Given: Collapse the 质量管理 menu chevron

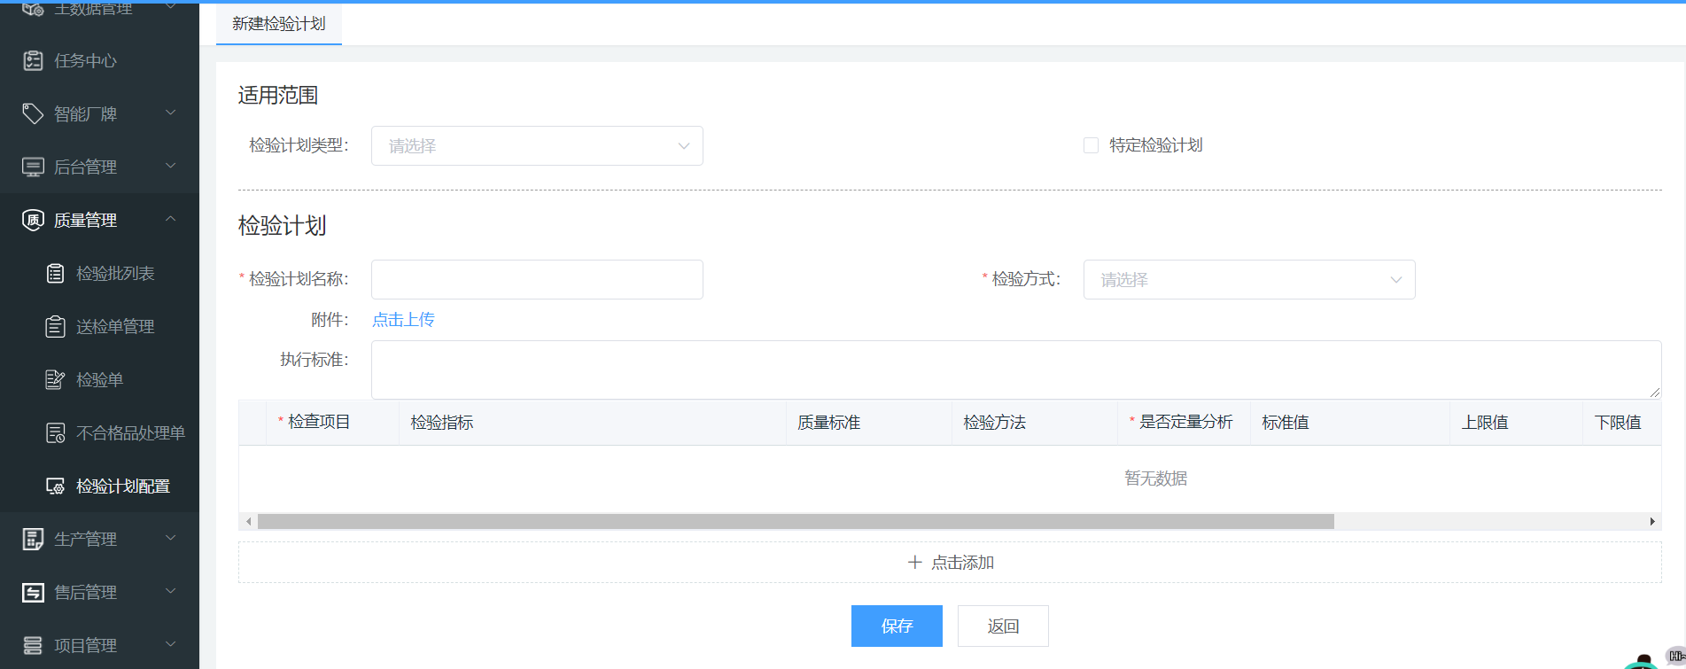Looking at the screenshot, I should click(x=171, y=219).
